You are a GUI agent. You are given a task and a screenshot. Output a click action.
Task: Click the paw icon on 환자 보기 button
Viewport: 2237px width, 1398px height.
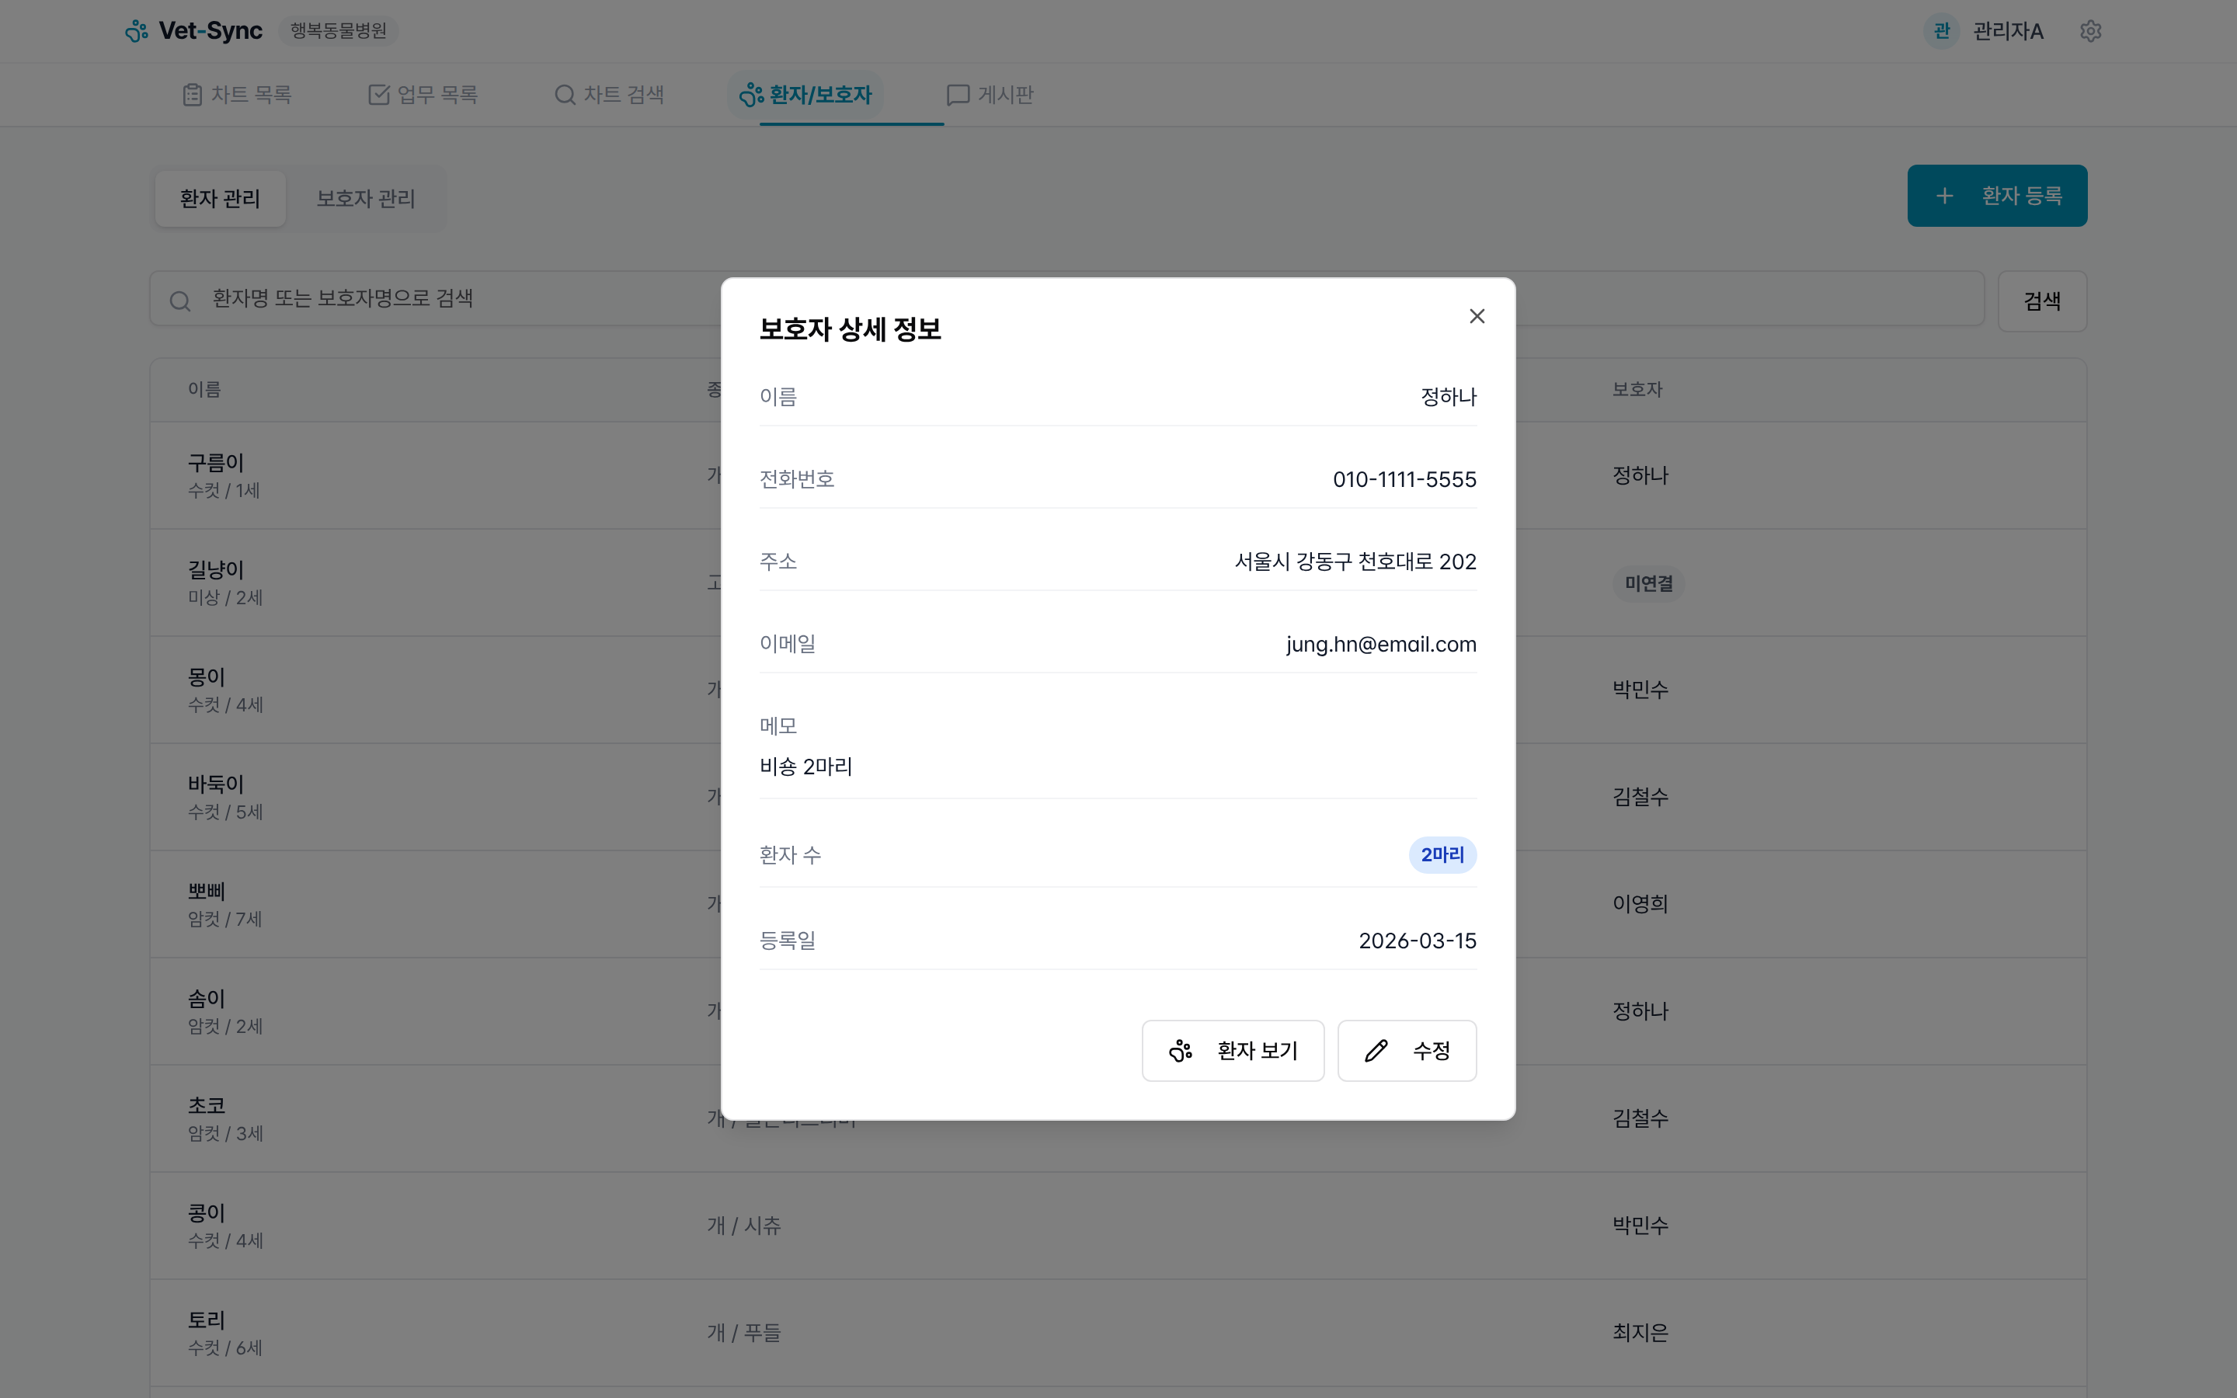point(1181,1050)
